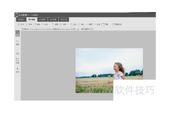Fit image with 1:1 合适
The width and height of the screenshot is (170, 113).
(x=97, y=25)
